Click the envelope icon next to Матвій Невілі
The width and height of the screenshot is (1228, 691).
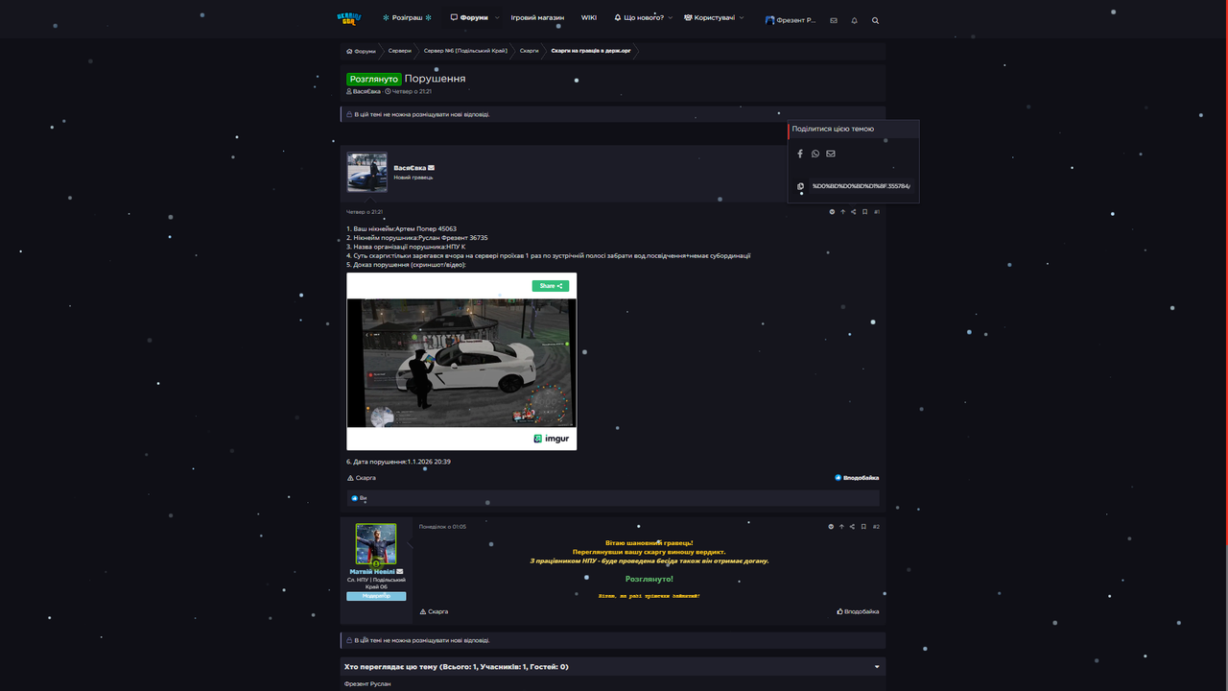click(400, 572)
